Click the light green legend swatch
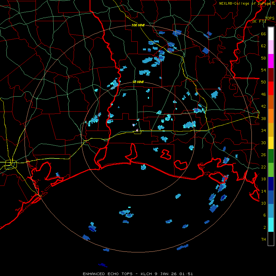Viewport: 276px width, 276px height. (271, 170)
